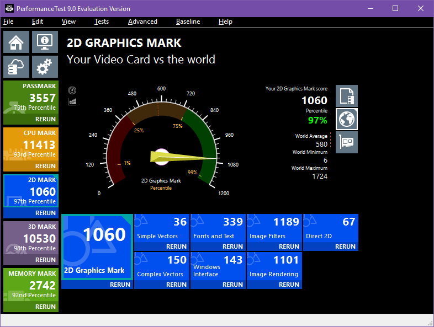Click the cloud server baseline icon
Screen dimensions: 434x327
(x=17, y=67)
